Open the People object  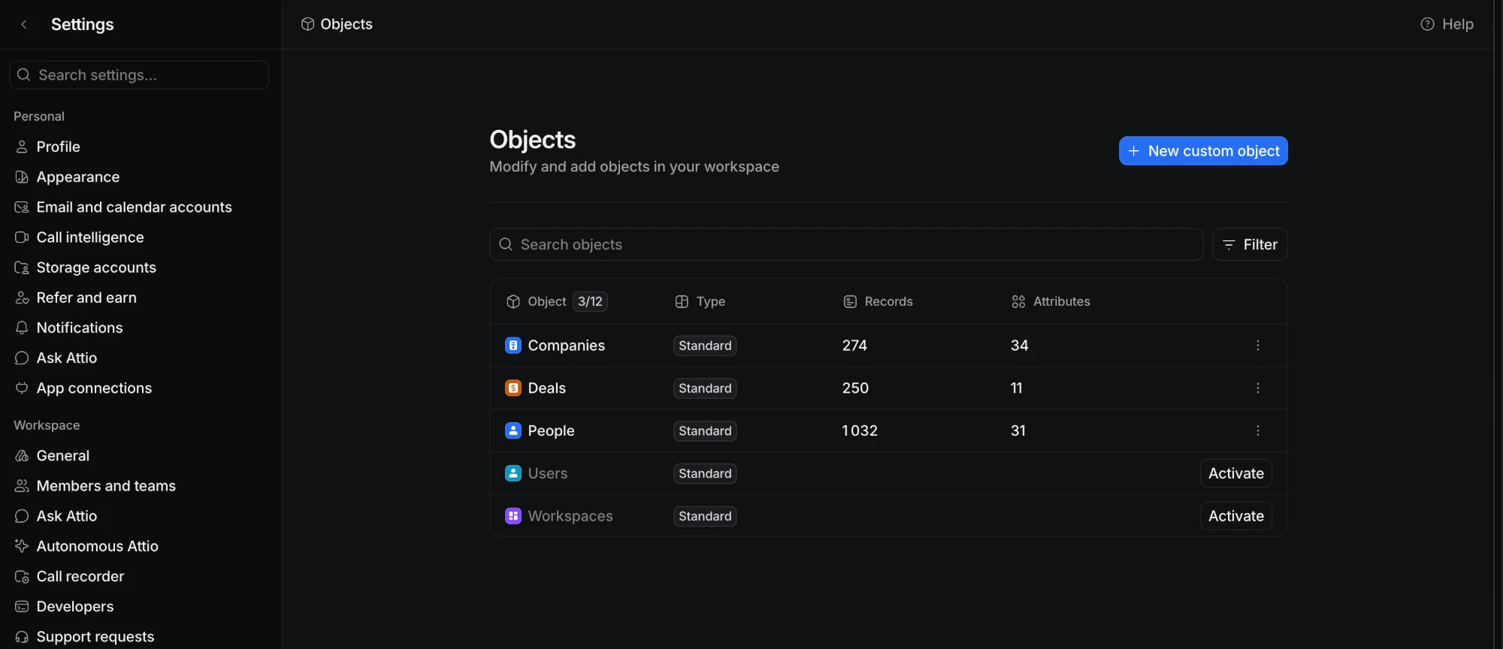551,430
